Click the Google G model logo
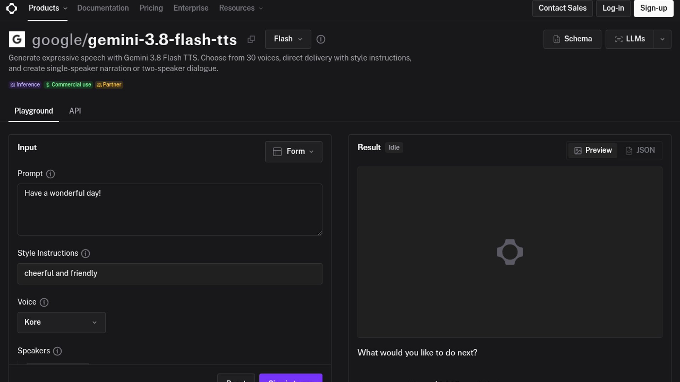This screenshot has height=382, width=680. click(x=17, y=39)
